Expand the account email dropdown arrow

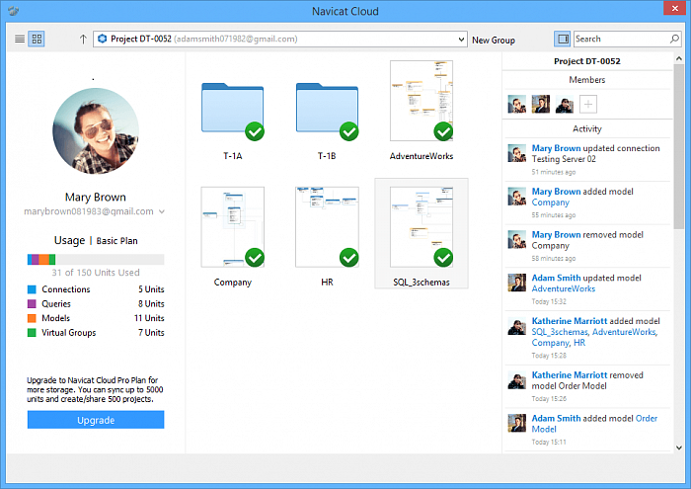162,211
